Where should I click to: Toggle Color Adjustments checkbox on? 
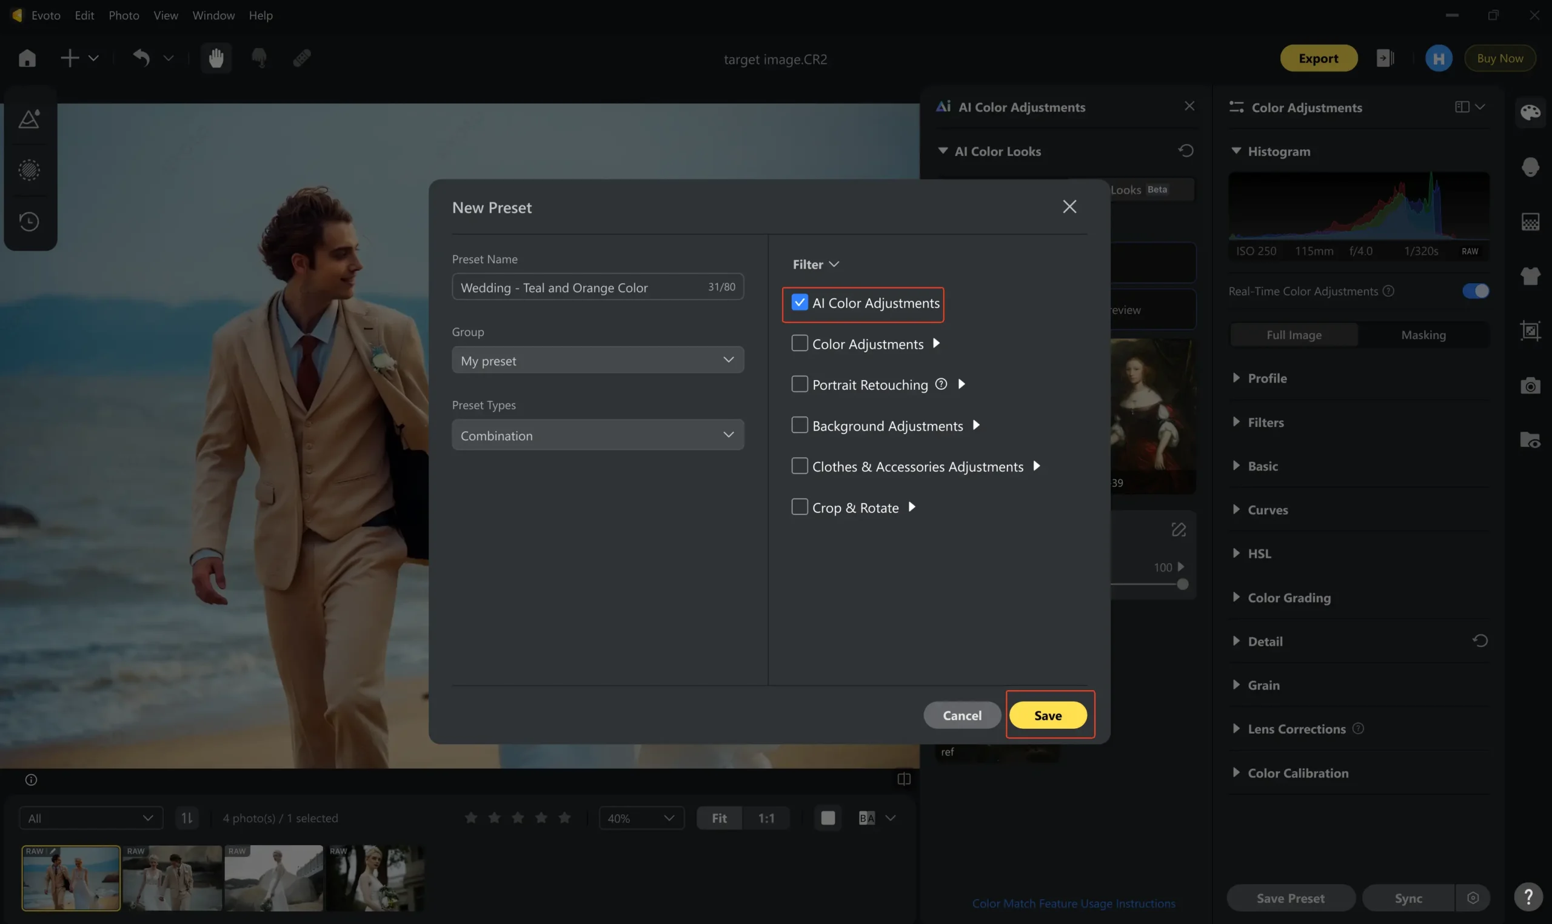pyautogui.click(x=800, y=343)
